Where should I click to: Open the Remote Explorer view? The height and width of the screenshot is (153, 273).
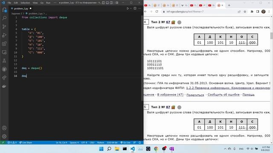[x=4, y=52]
